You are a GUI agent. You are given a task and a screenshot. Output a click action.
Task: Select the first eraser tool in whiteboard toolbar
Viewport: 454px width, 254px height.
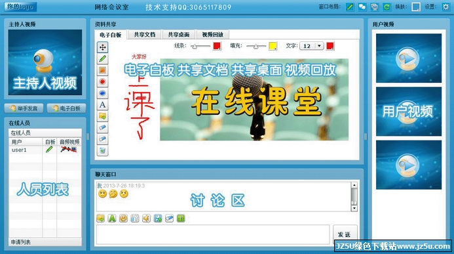(x=102, y=127)
